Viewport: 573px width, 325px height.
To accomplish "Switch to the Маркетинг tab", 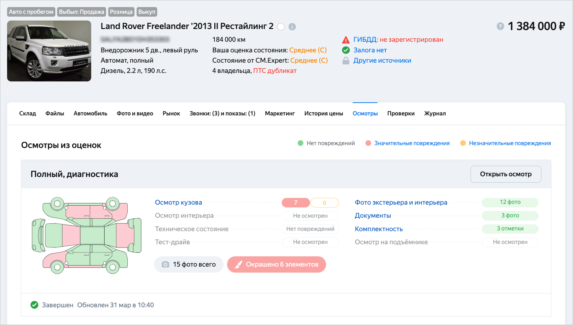I will pyautogui.click(x=280, y=114).
